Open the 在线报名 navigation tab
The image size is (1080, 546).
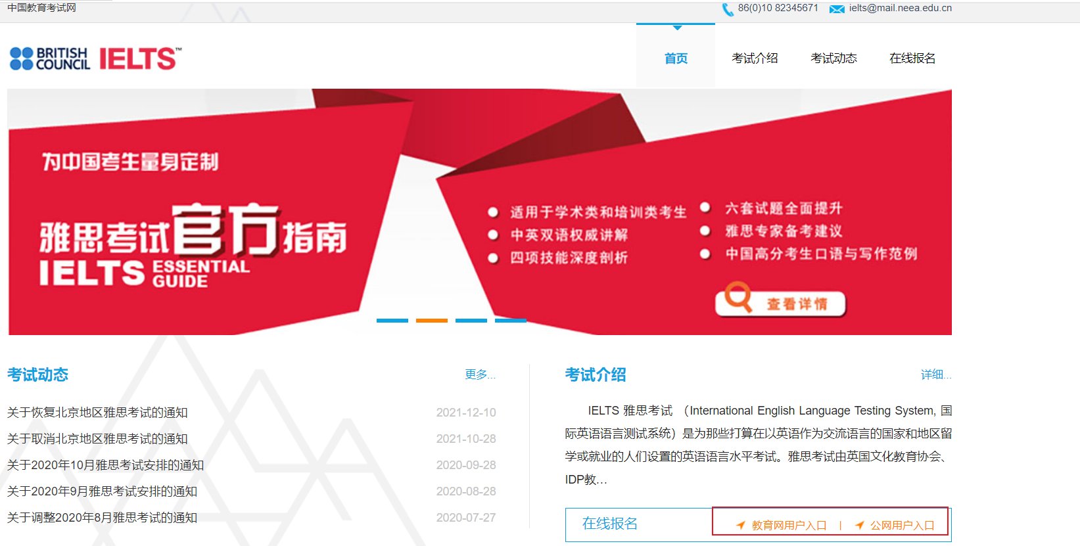[x=912, y=58]
